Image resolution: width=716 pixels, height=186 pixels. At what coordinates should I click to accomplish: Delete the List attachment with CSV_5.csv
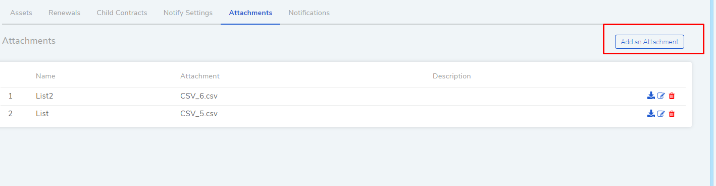coord(672,114)
